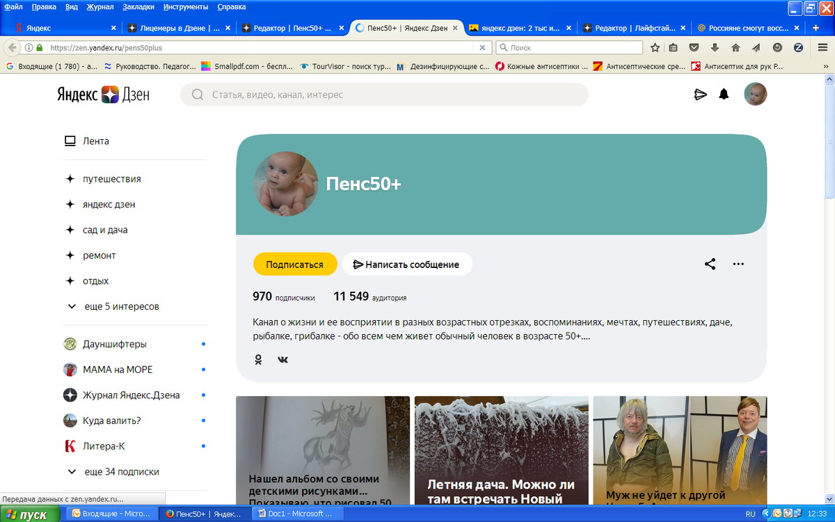Click the share icon on channel header
This screenshot has width=835, height=522.
tap(710, 264)
